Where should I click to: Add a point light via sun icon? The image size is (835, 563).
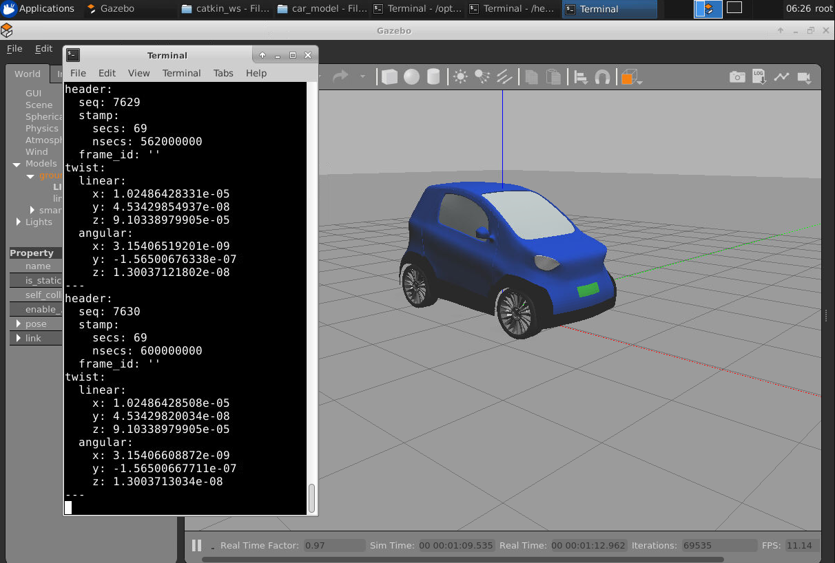click(x=460, y=76)
